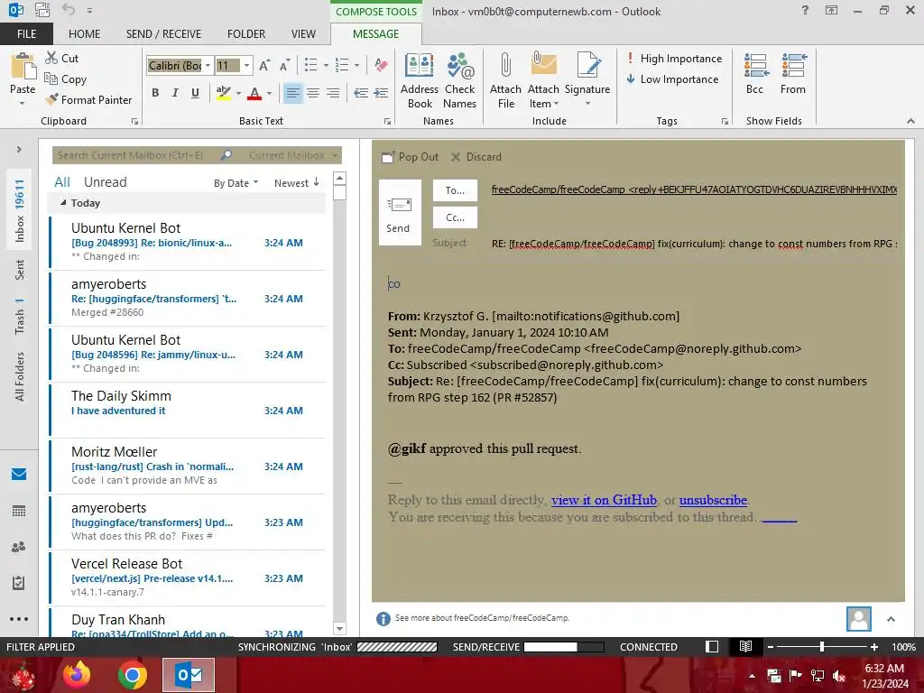The width and height of the screenshot is (924, 693).
Task: Click the To... recipients button
Action: [x=455, y=190]
